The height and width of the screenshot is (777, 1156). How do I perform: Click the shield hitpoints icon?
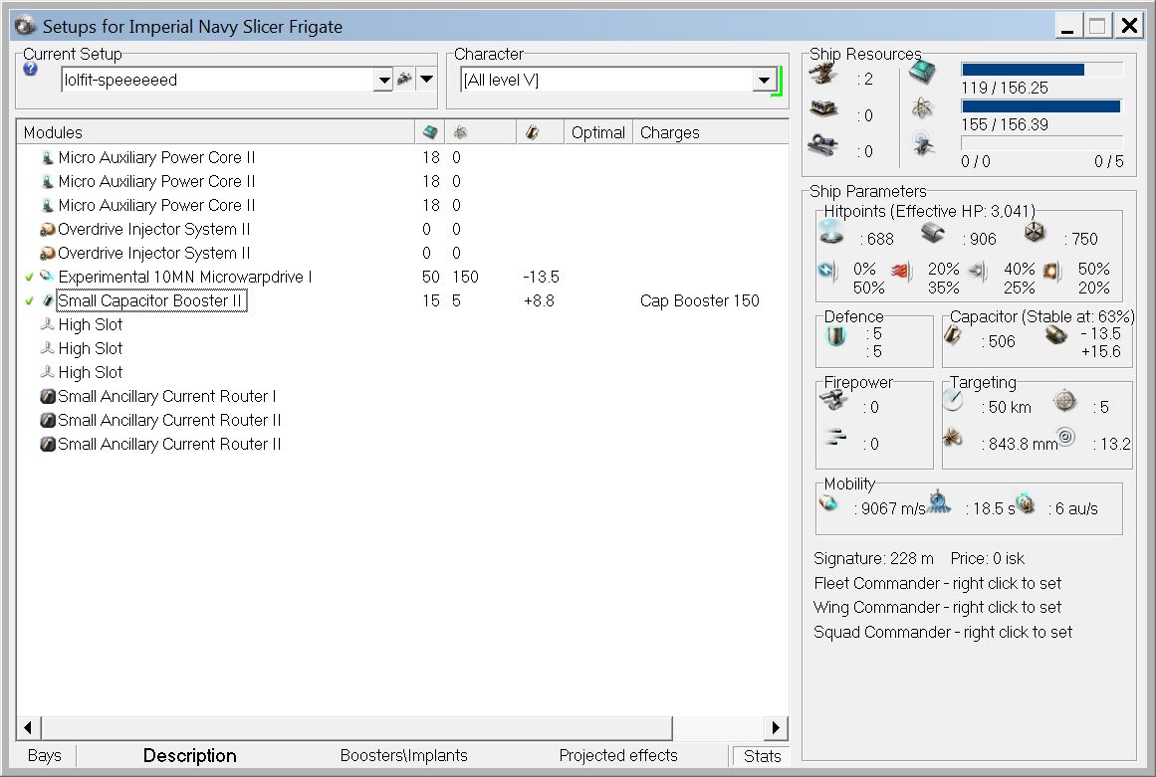[831, 233]
